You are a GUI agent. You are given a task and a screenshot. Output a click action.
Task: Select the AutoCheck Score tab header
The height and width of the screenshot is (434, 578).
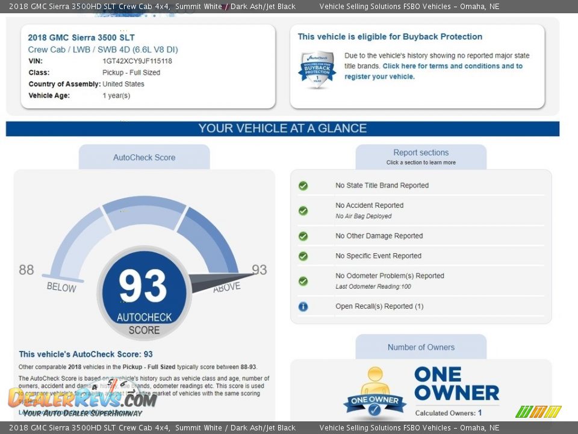point(144,157)
